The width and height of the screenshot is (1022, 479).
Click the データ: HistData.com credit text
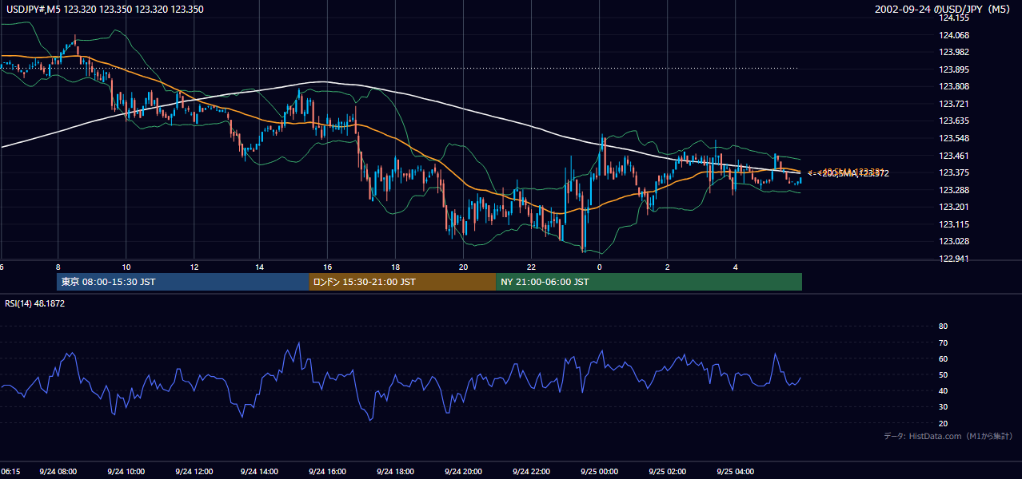pyautogui.click(x=948, y=436)
